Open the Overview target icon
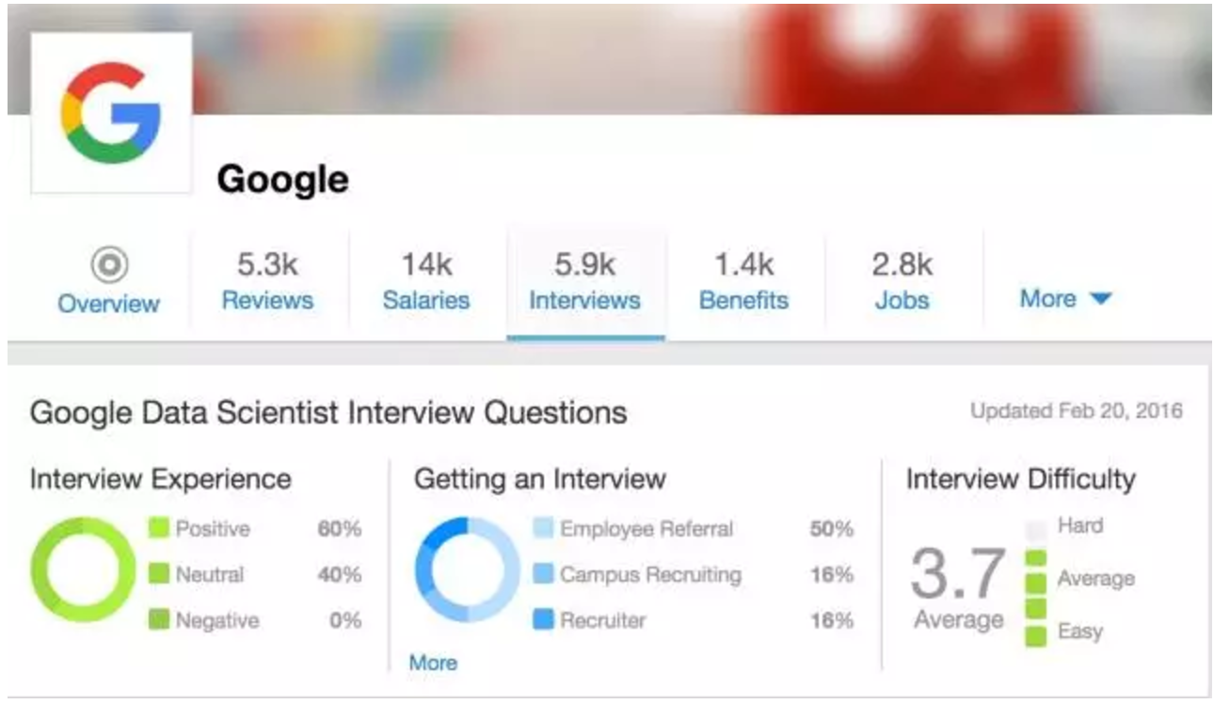 109,266
